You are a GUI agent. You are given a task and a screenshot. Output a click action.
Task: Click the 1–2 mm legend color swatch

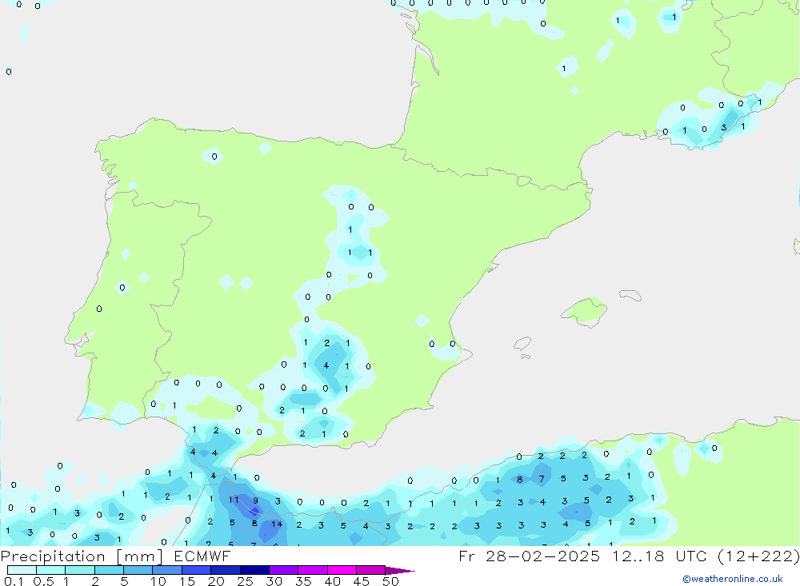coord(80,570)
